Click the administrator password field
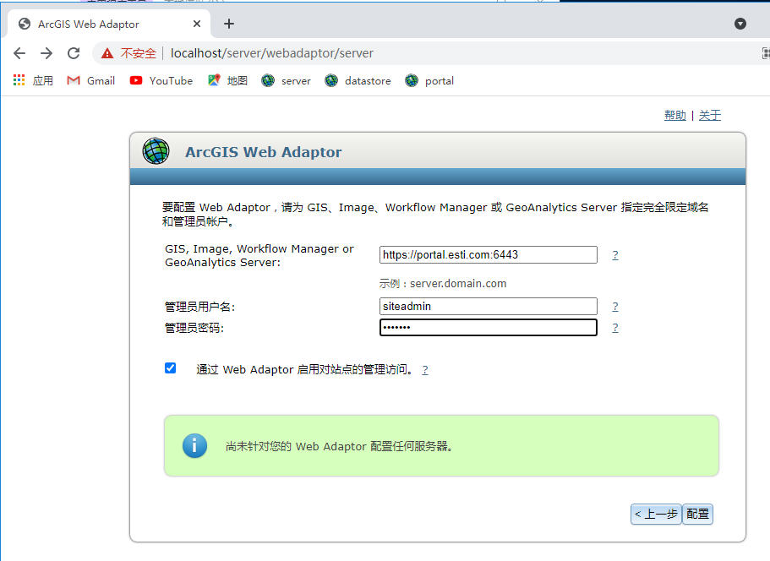The width and height of the screenshot is (770, 561). [489, 327]
